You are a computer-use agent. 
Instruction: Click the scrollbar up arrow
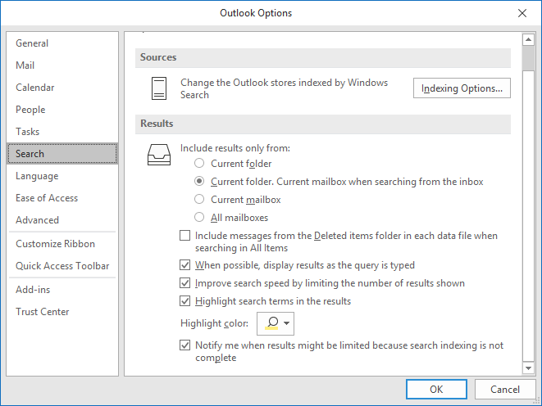coord(528,39)
